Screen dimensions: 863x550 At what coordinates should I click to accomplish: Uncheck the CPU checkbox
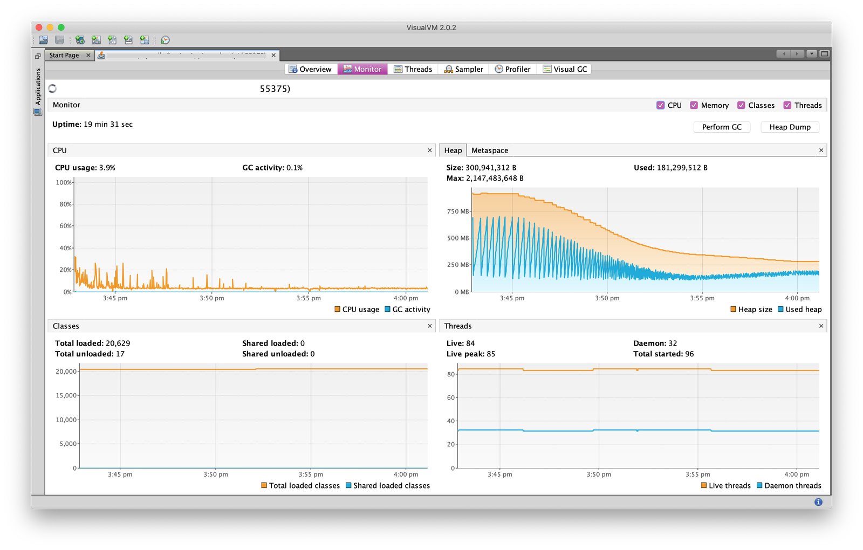660,105
